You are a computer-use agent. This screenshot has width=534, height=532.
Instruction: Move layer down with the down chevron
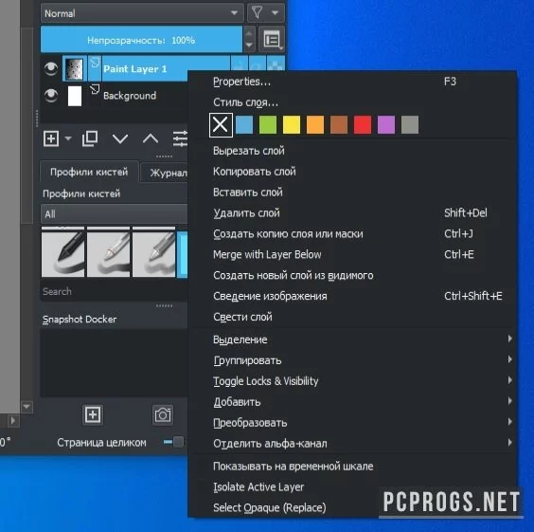coord(120,138)
